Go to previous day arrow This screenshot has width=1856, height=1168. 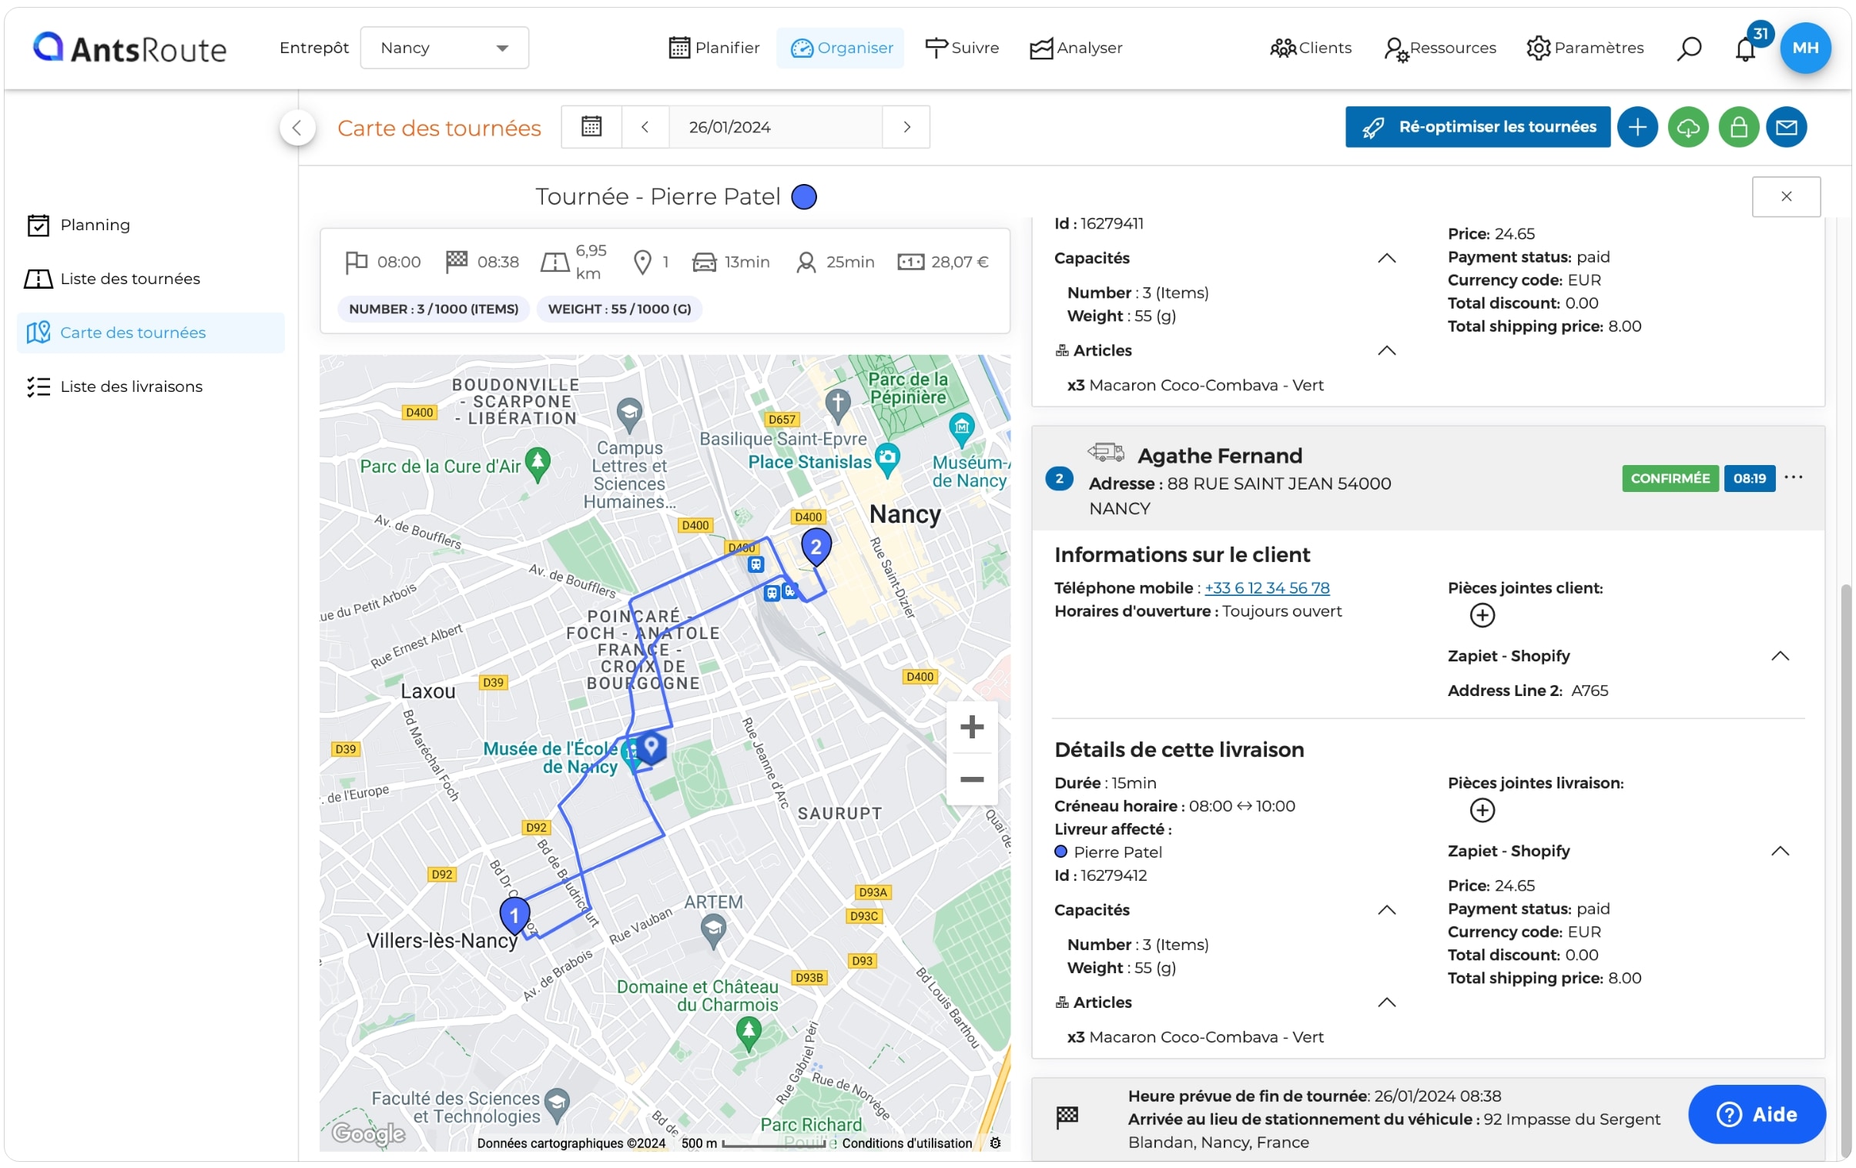click(645, 127)
